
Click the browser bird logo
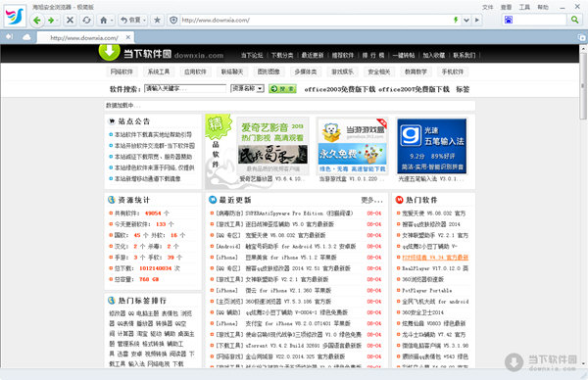(x=15, y=16)
